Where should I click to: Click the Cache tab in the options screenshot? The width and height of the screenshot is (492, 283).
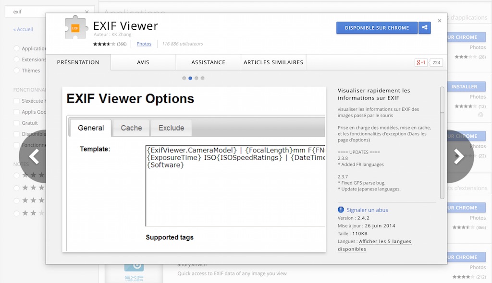(x=131, y=128)
